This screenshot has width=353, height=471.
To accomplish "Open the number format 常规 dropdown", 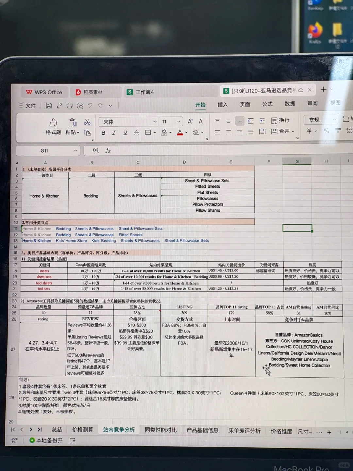I will pos(334,120).
